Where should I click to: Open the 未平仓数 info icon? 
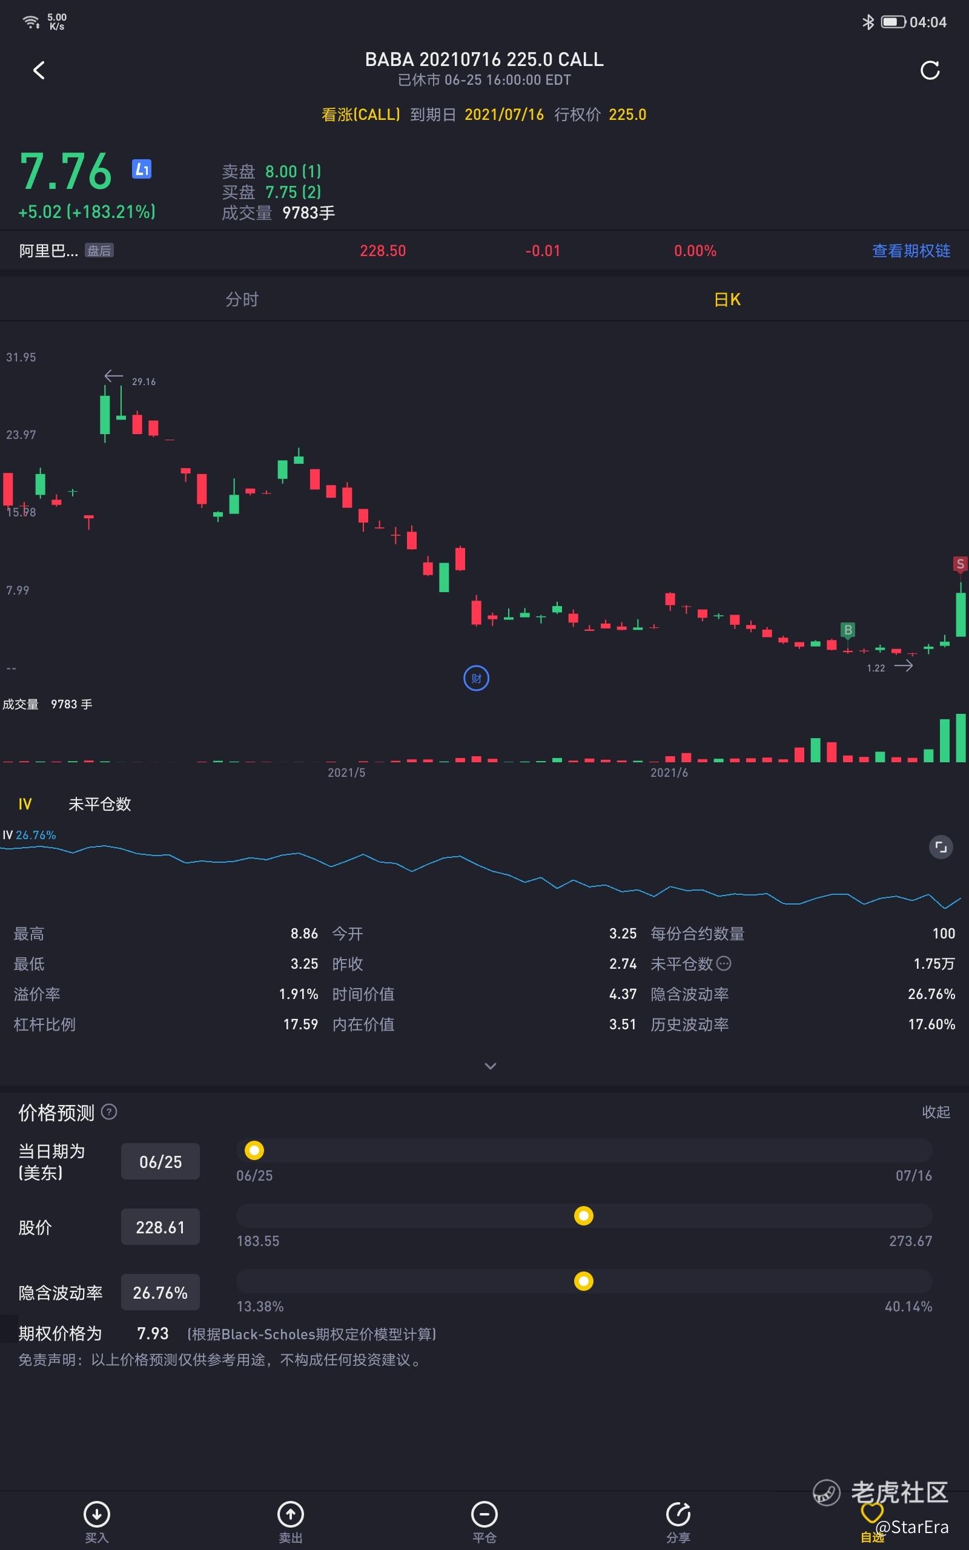tap(724, 963)
